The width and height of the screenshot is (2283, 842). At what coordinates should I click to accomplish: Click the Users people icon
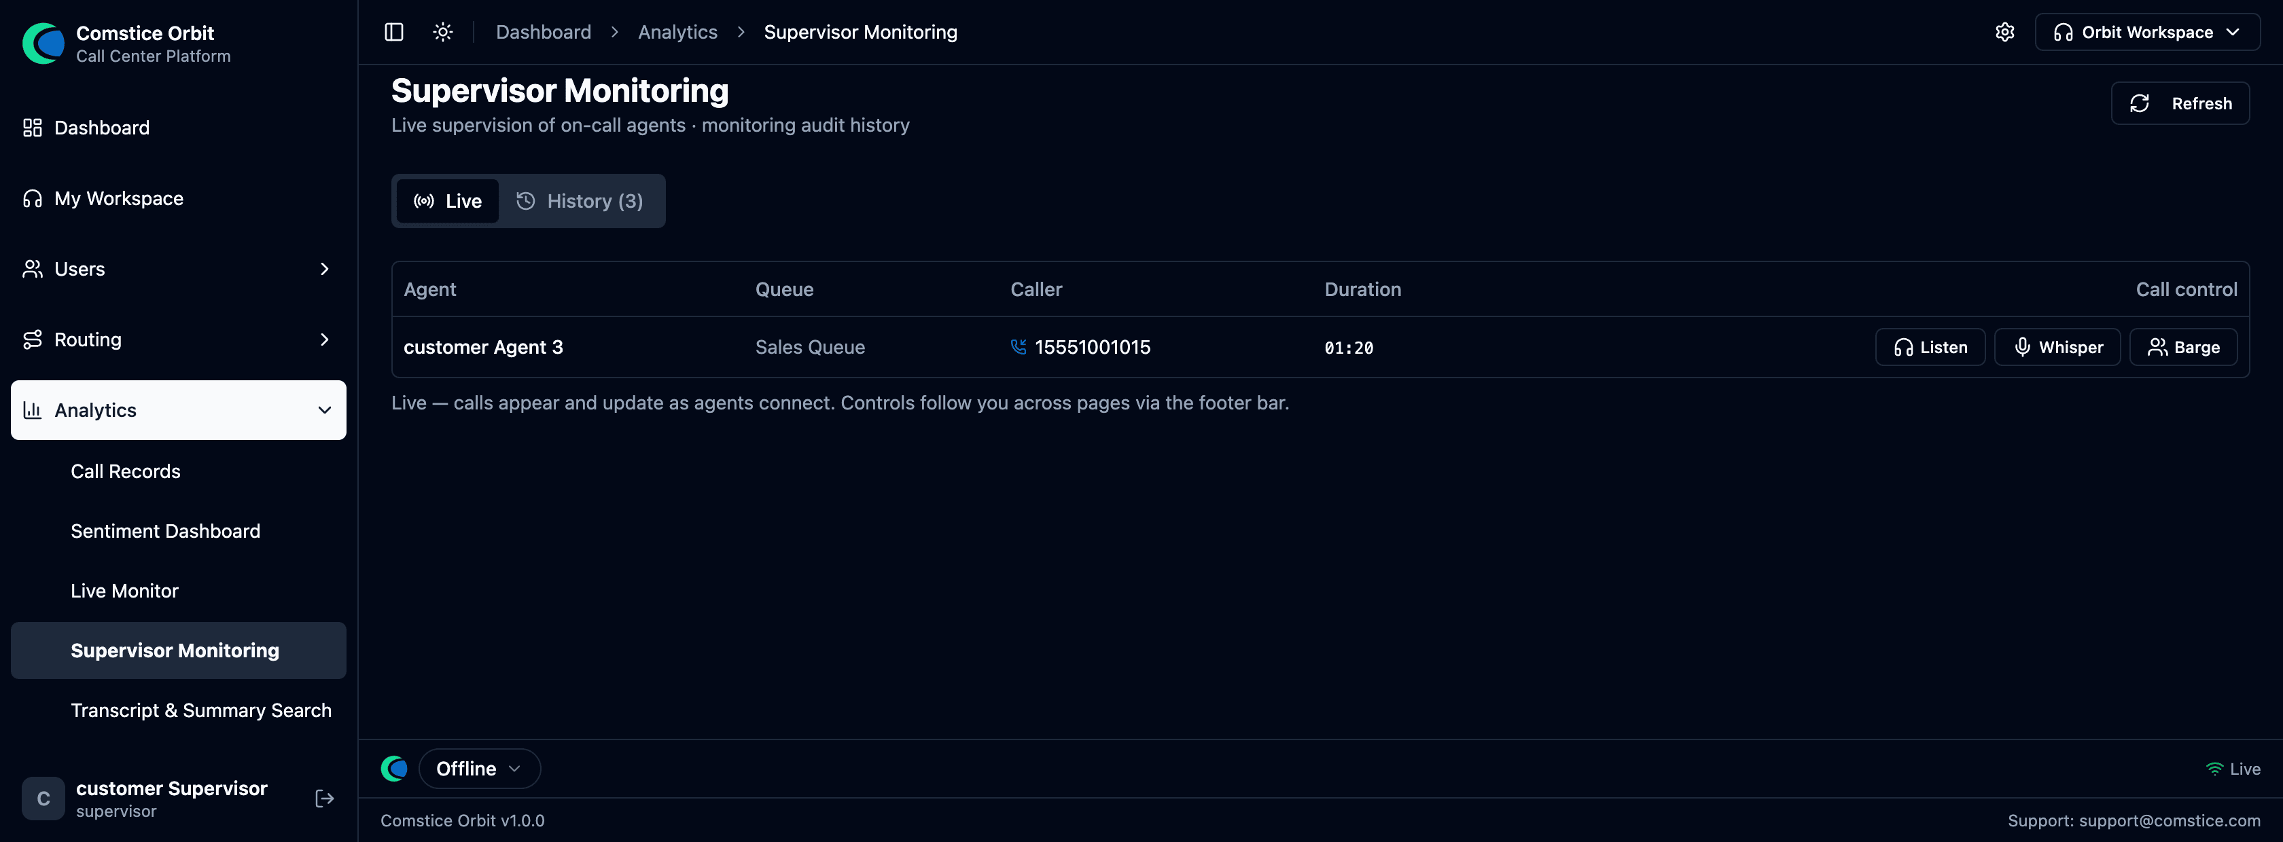tap(33, 269)
